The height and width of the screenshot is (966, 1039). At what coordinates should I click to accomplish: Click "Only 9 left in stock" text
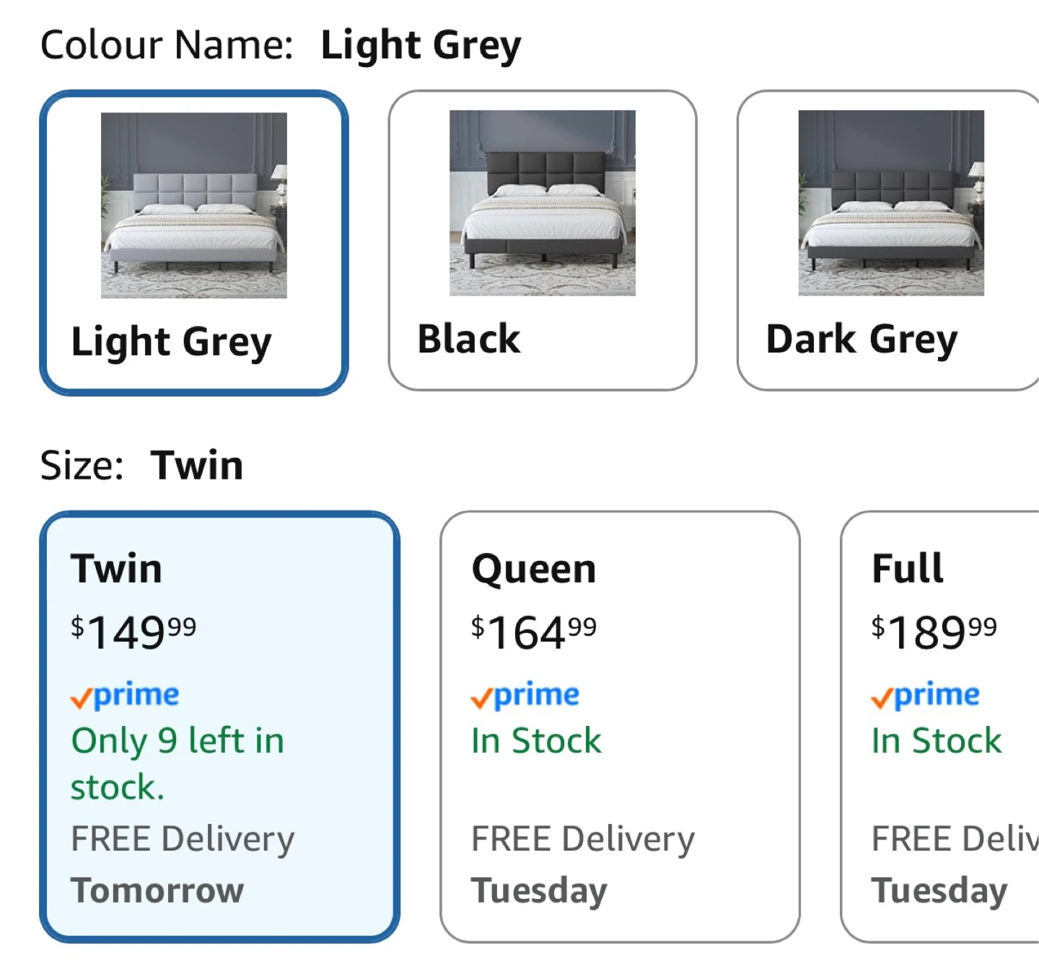pyautogui.click(x=177, y=763)
